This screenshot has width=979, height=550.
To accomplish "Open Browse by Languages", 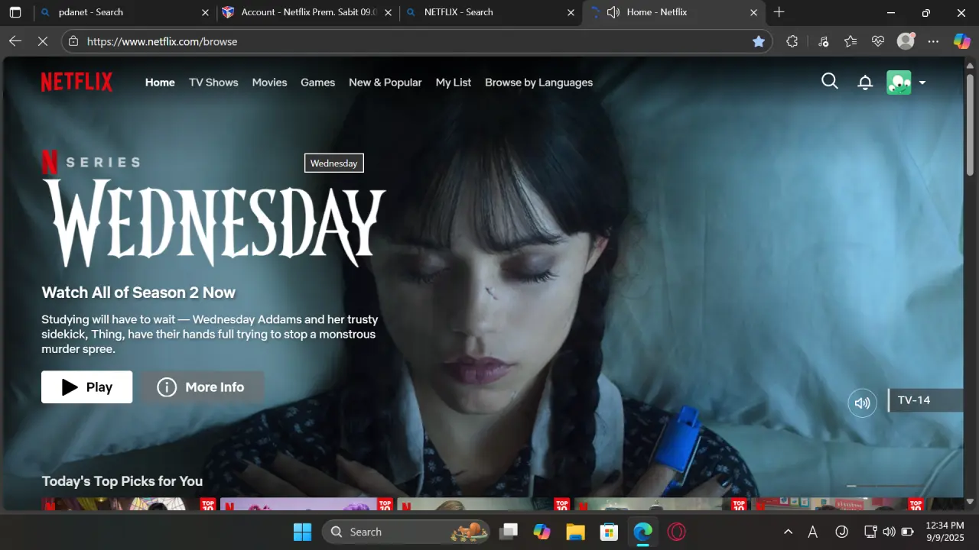I will (x=538, y=82).
